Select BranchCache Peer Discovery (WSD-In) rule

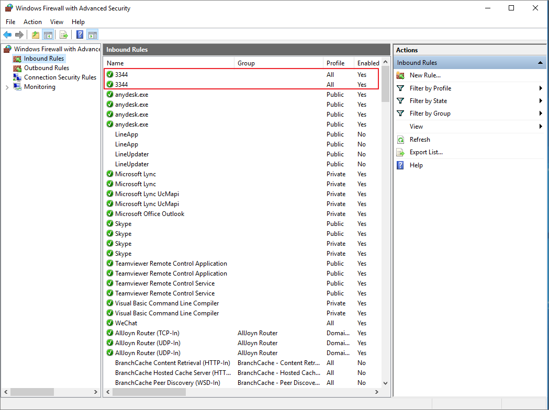click(x=242, y=383)
